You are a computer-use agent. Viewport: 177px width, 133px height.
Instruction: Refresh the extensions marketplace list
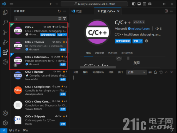pyautogui.click(x=59, y=11)
